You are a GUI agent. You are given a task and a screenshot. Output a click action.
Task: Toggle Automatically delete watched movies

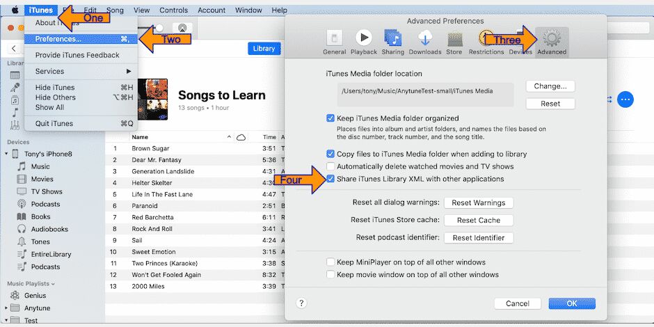[x=330, y=166]
